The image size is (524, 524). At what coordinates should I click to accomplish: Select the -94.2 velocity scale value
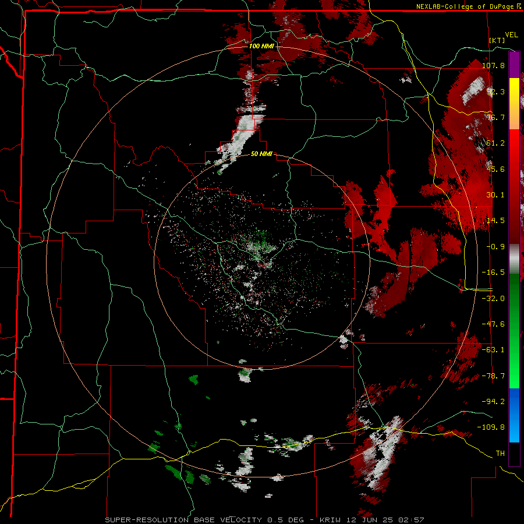click(494, 401)
